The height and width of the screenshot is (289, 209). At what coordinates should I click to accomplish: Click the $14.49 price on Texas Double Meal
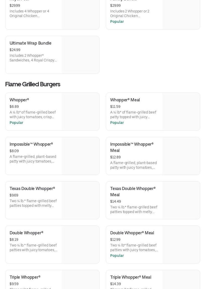coord(115,201)
